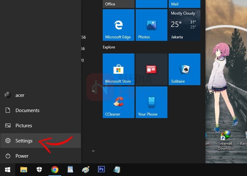Open the Jakarta weather tile
The width and height of the screenshot is (247, 176).
pyautogui.click(x=185, y=25)
